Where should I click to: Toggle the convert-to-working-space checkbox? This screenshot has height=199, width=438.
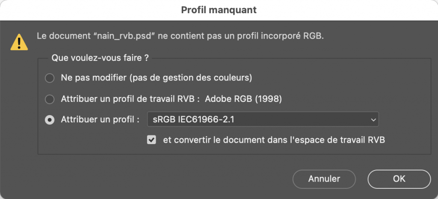[x=151, y=140]
